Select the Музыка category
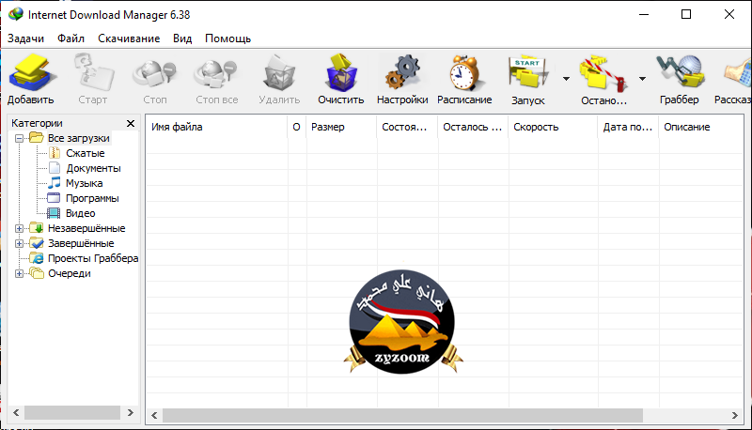Image resolution: width=752 pixels, height=430 pixels. click(85, 183)
